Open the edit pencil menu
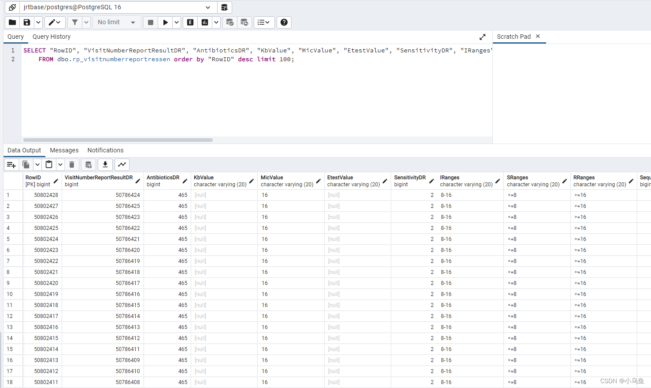The image size is (651, 388). coord(55,22)
